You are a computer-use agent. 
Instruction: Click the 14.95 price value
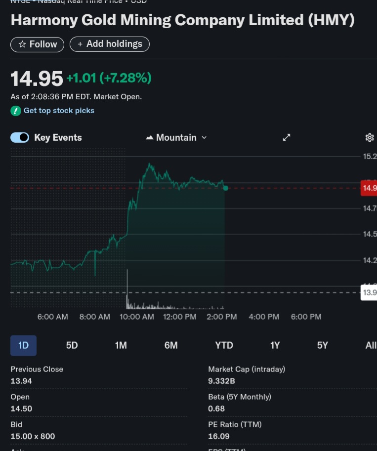coord(37,79)
